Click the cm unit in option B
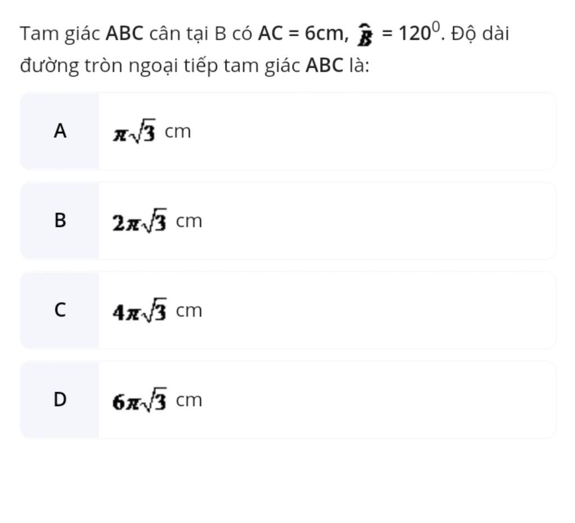Screen dimensions: 575x523 click(189, 222)
